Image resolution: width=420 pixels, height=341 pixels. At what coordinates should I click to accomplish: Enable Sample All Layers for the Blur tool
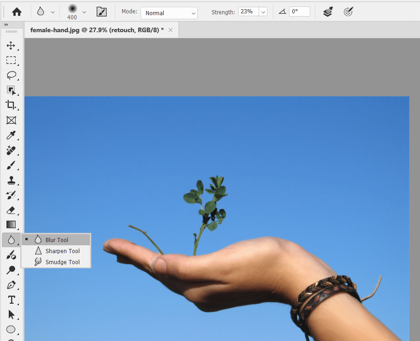click(328, 12)
